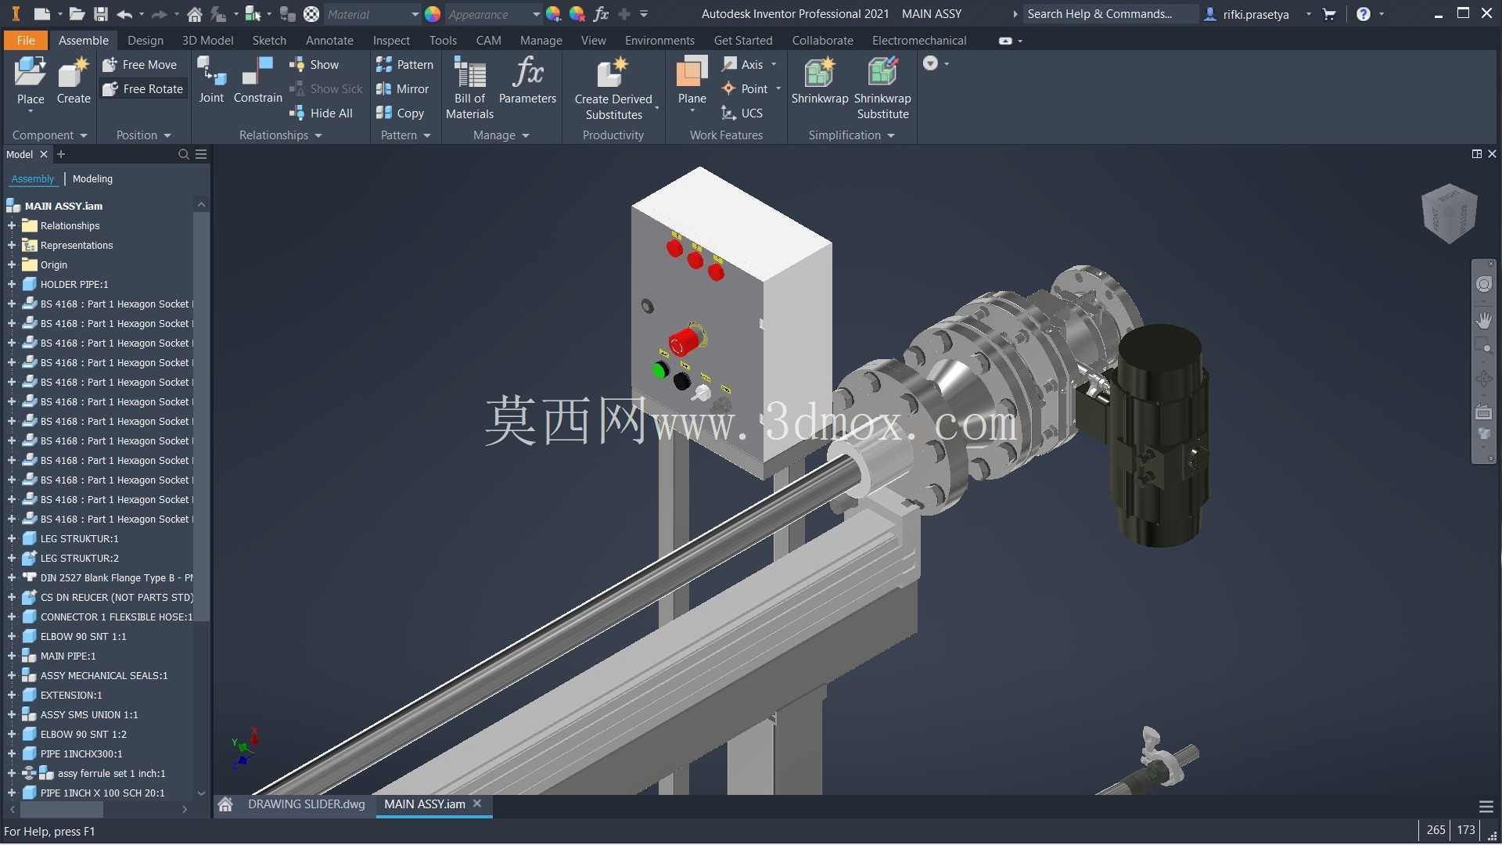This screenshot has width=1502, height=845.
Task: Expand the HOLDER PIPE:1 node
Action: pos(12,285)
